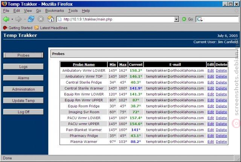Select the 'Plasma Warmer' probe name cell

pyautogui.click(x=84, y=142)
